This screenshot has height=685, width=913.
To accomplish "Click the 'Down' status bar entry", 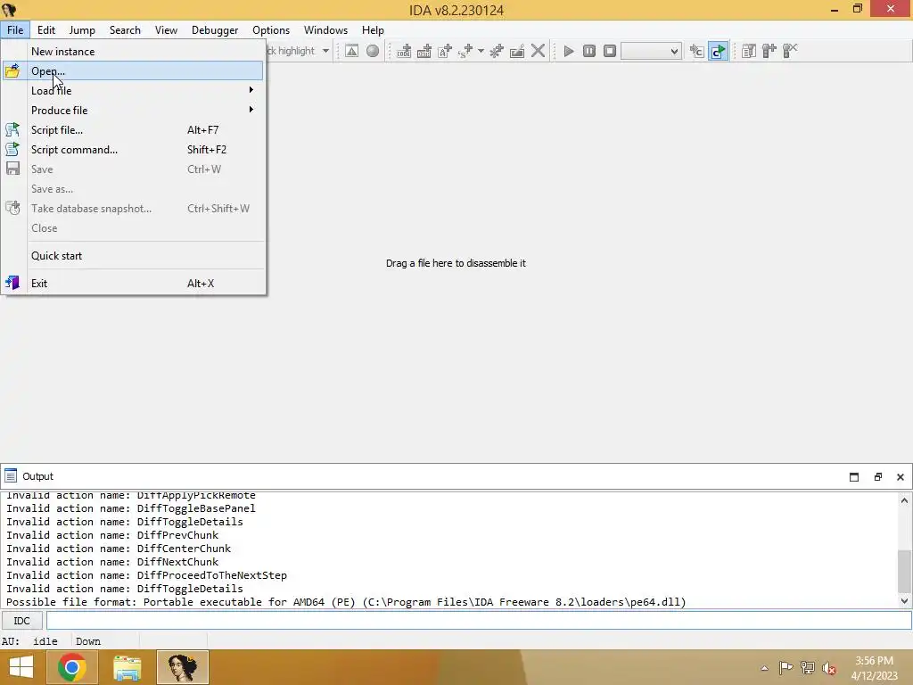I will (88, 641).
